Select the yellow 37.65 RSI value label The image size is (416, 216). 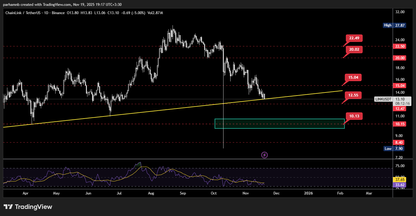400,179
